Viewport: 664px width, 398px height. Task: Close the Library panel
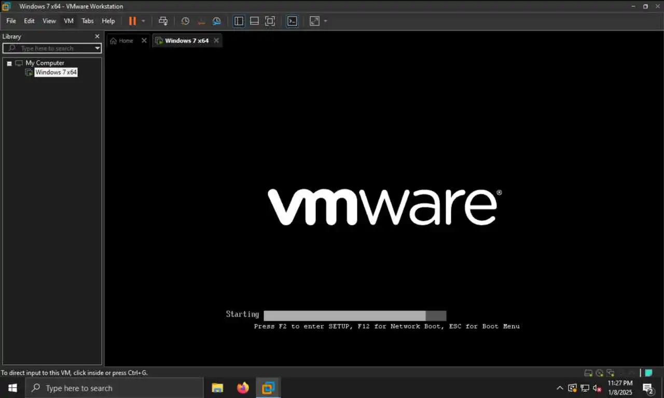(x=97, y=36)
